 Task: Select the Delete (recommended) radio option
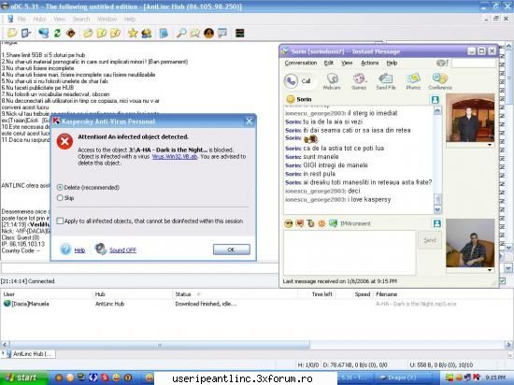pyautogui.click(x=60, y=188)
